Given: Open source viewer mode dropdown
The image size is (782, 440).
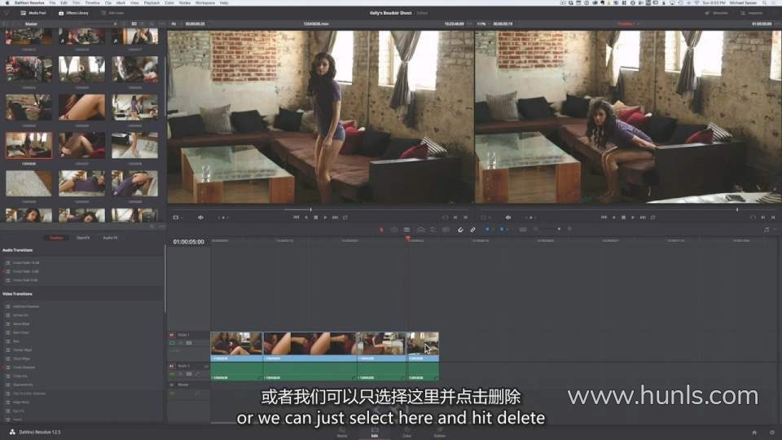Looking at the screenshot, I should tap(177, 218).
